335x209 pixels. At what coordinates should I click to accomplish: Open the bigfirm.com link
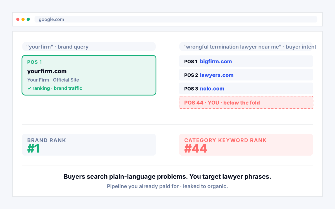click(x=216, y=61)
